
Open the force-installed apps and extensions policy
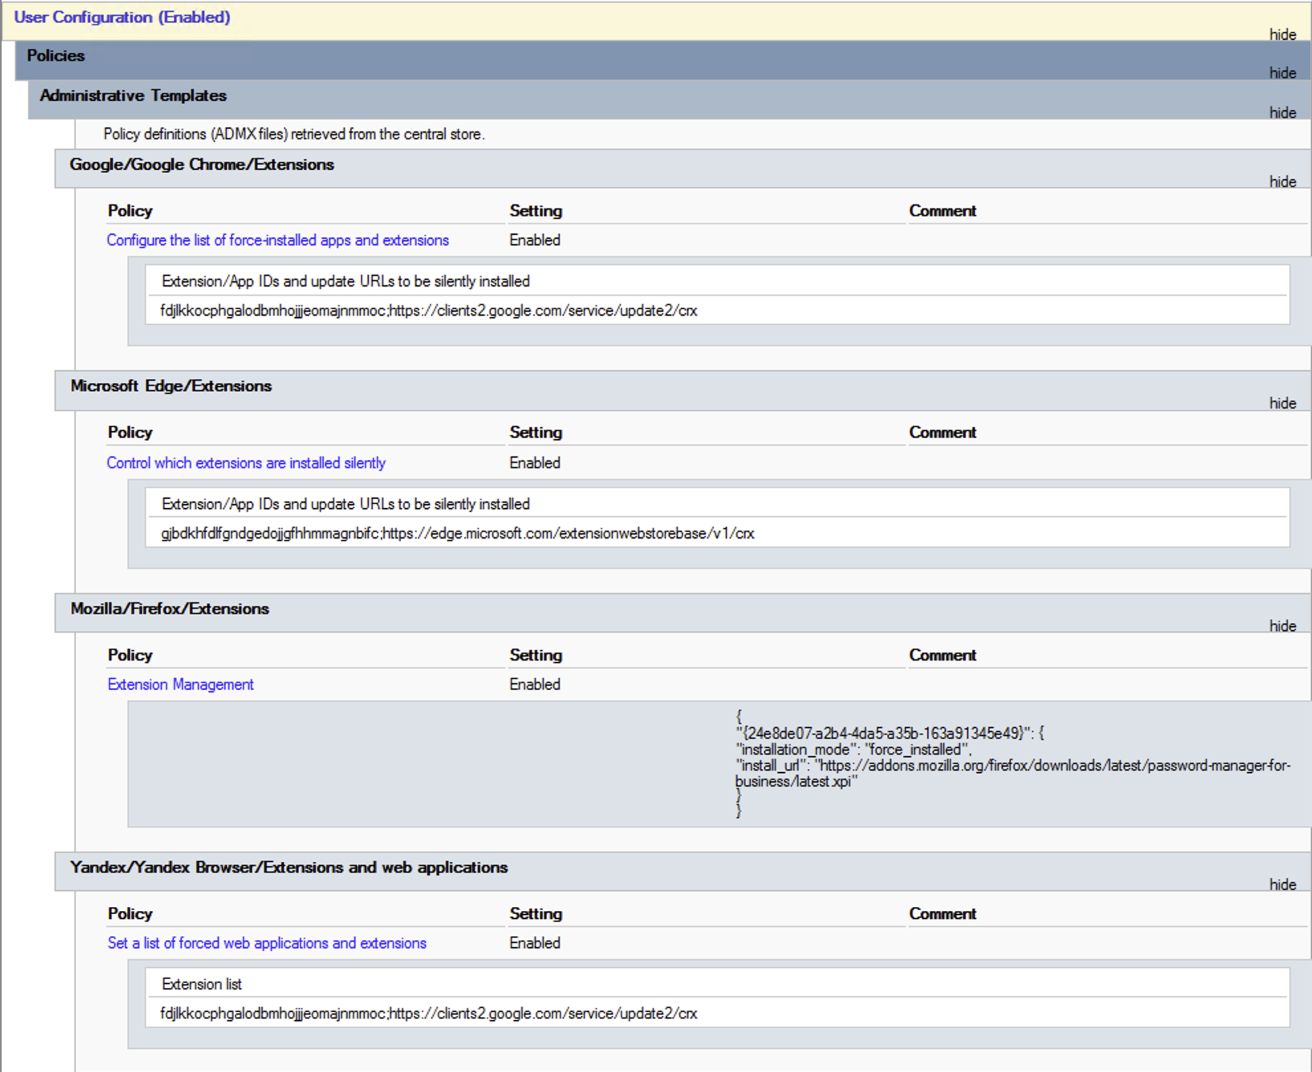click(x=278, y=240)
